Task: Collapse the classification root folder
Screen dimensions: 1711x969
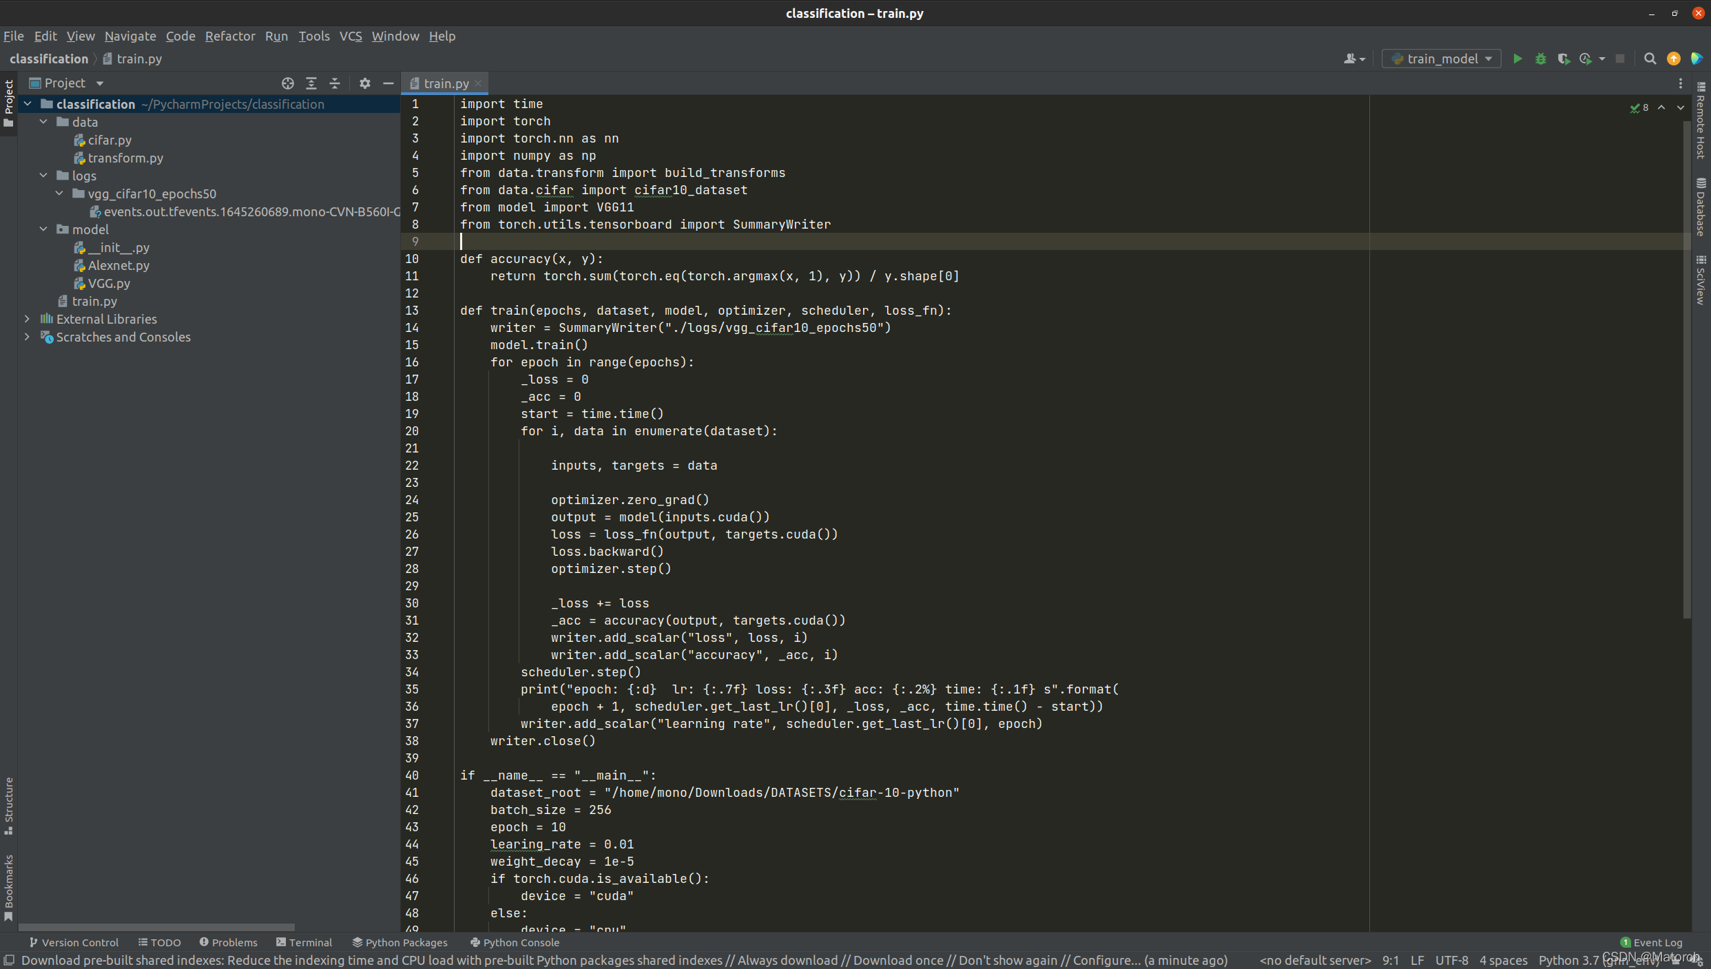Action: tap(28, 104)
